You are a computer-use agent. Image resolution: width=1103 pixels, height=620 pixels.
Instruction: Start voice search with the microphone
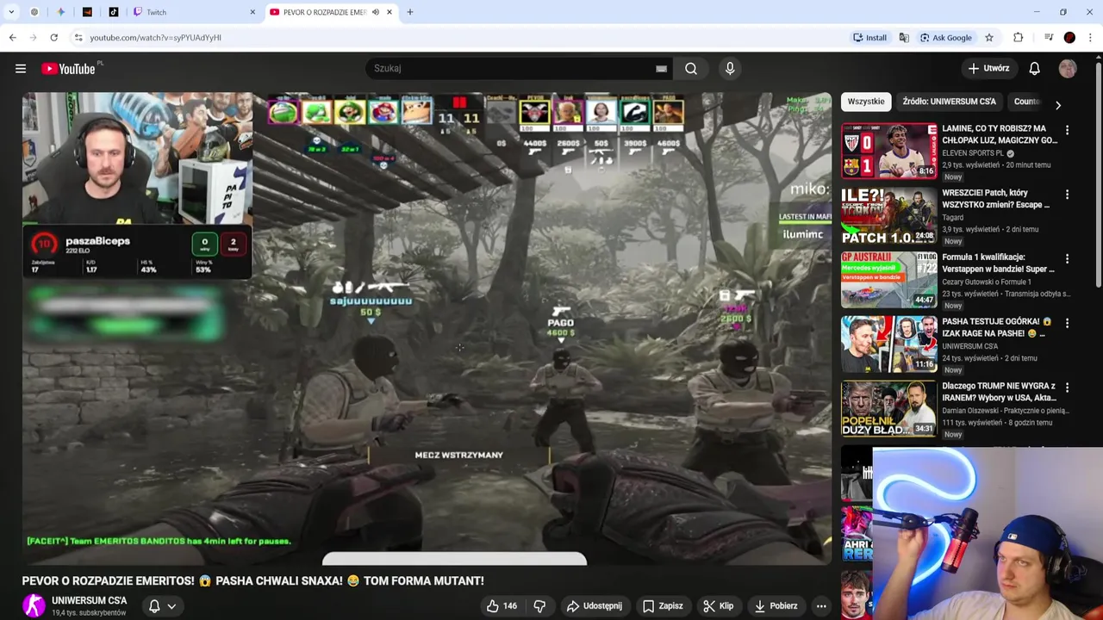pyautogui.click(x=730, y=69)
